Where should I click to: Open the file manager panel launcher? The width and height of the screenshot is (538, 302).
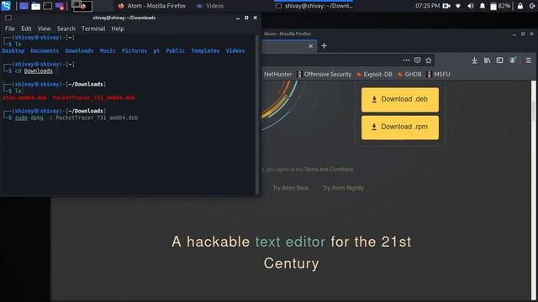(35, 6)
